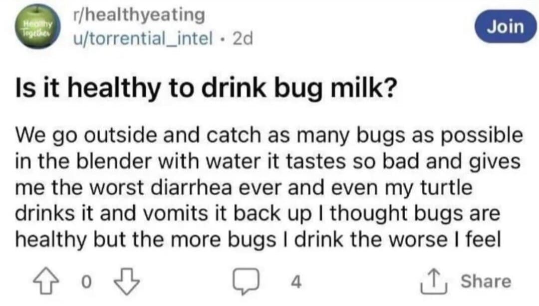
Task: Click the 2d post timestamp
Action: click(243, 37)
